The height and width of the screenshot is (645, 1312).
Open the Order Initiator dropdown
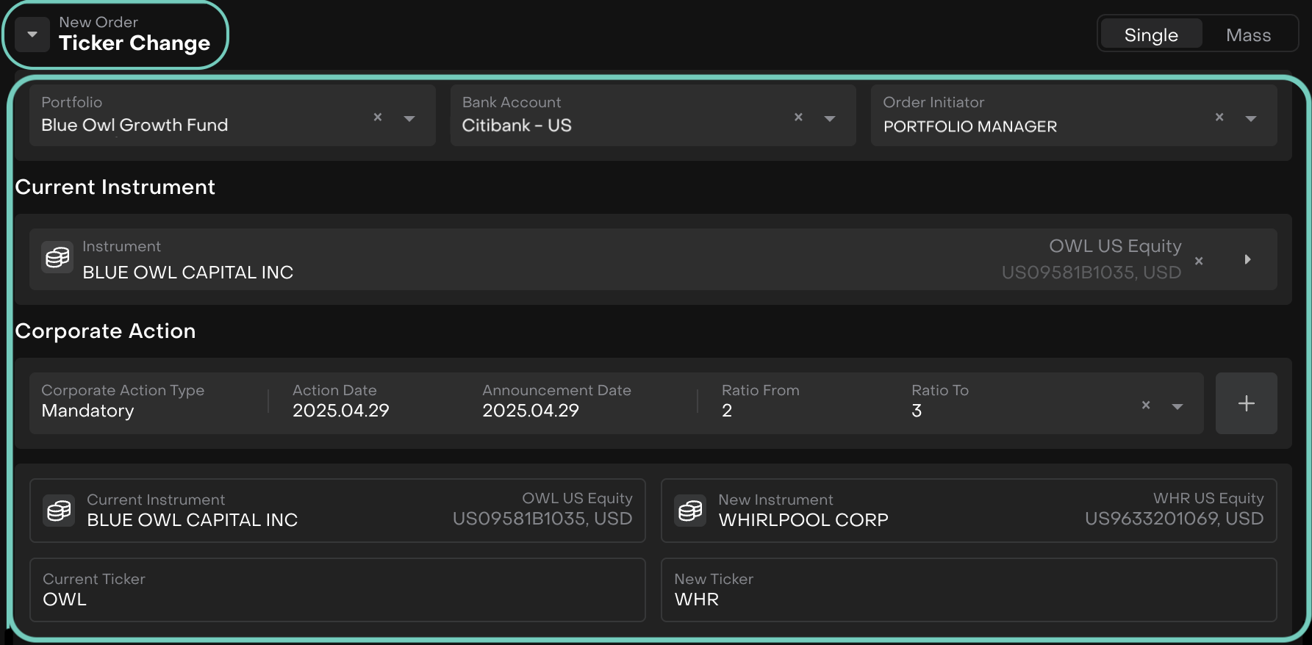tap(1250, 118)
